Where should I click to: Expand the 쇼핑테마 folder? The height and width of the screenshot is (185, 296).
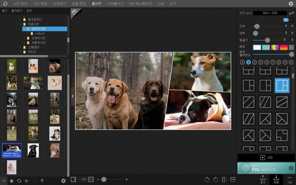[20, 47]
